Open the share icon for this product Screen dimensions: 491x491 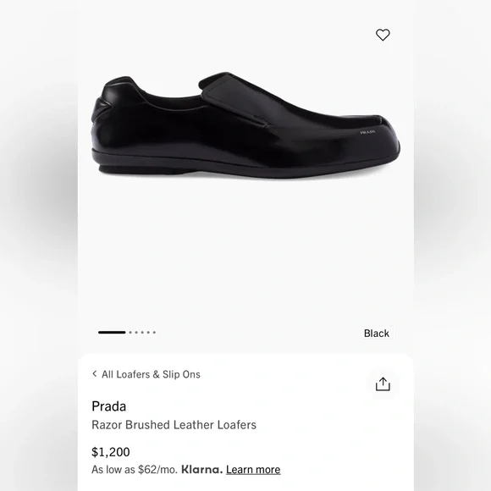tap(383, 384)
